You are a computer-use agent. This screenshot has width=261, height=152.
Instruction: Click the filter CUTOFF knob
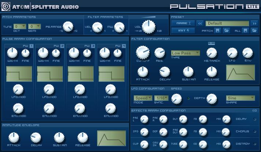pyautogui.click(x=143, y=53)
